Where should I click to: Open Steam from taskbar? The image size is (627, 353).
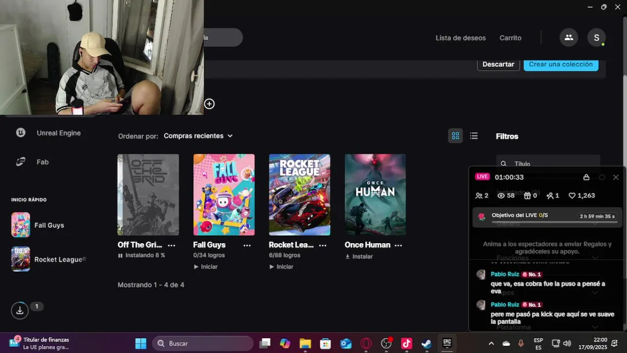(426, 343)
